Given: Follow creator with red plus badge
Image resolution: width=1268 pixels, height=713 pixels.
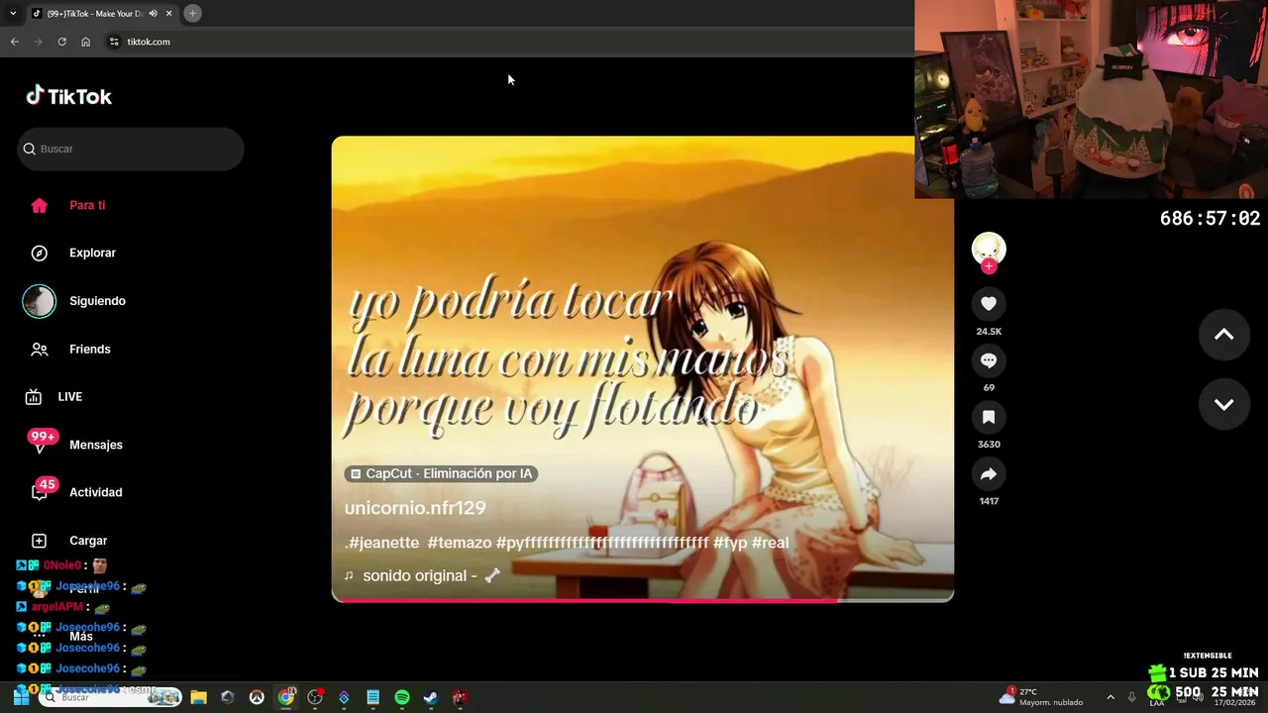Looking at the screenshot, I should click(989, 265).
